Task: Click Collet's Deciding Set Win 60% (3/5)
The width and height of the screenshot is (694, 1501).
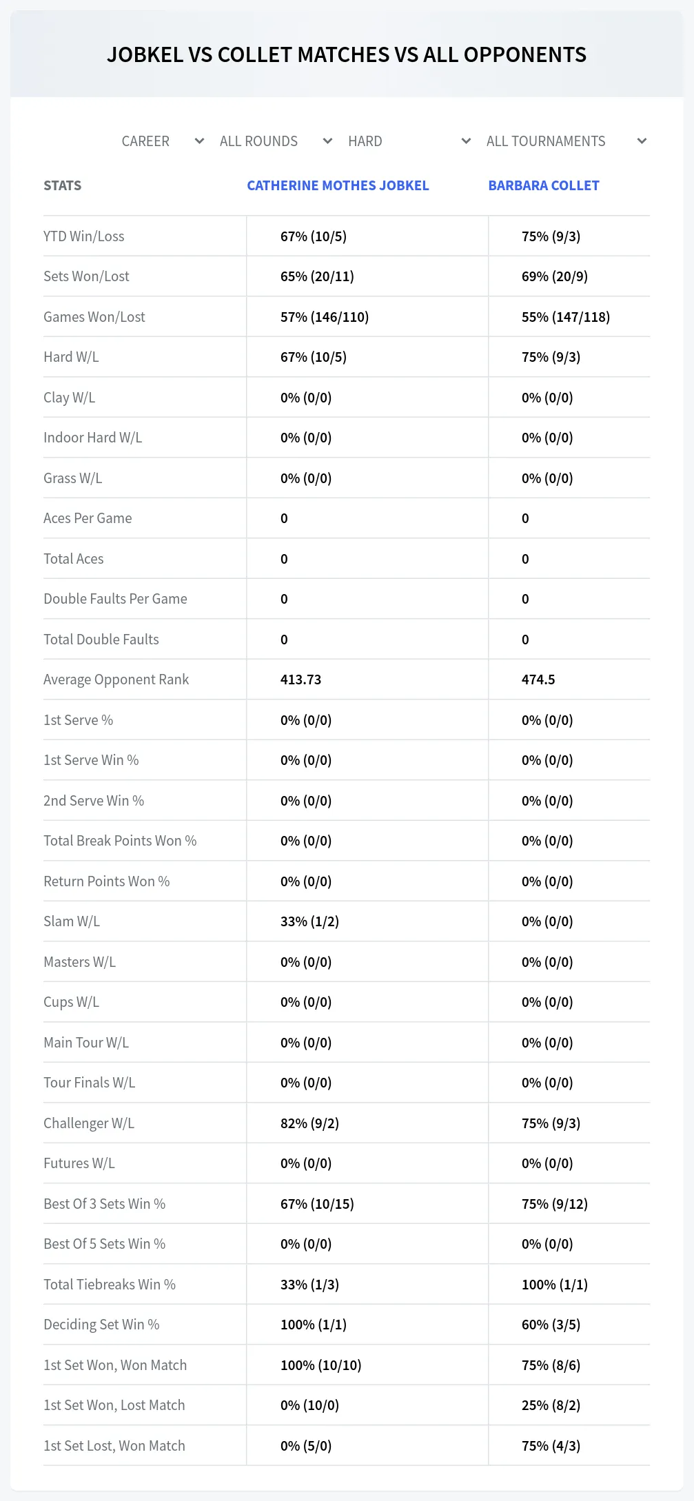Action: click(x=551, y=1325)
